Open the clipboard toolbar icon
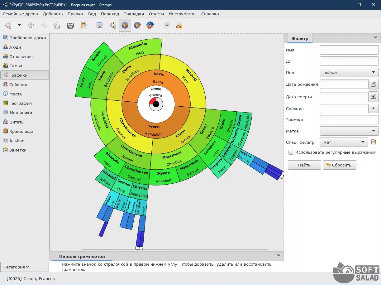Viewport: 381px width, 285px height. [x=83, y=25]
